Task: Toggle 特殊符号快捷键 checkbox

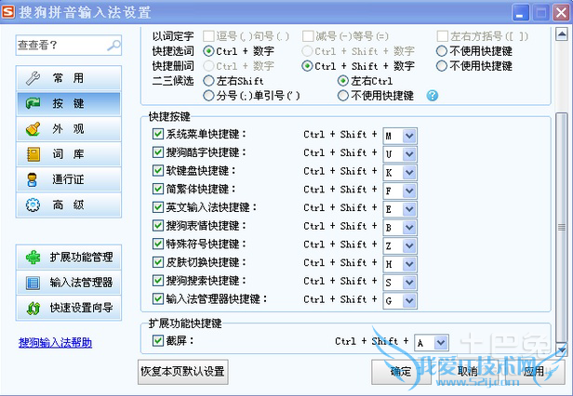Action: pyautogui.click(x=158, y=244)
